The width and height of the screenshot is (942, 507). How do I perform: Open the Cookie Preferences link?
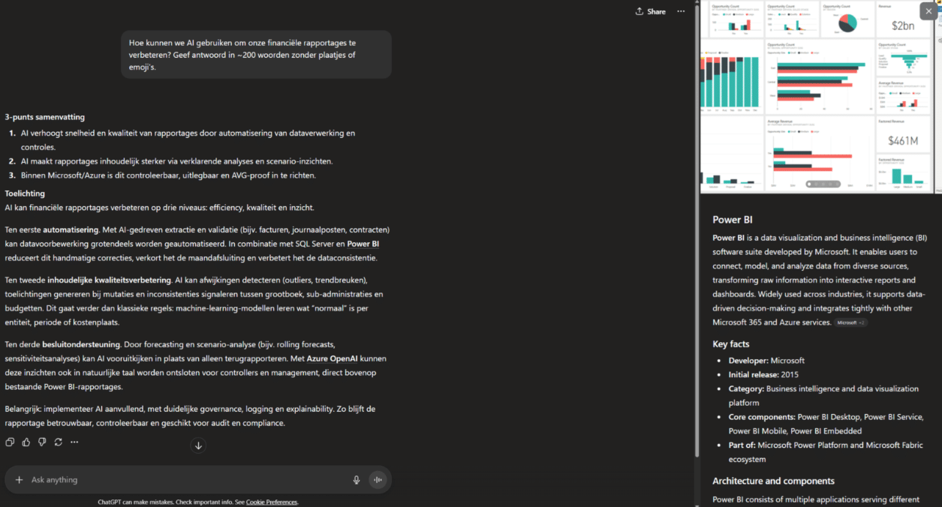click(x=272, y=502)
